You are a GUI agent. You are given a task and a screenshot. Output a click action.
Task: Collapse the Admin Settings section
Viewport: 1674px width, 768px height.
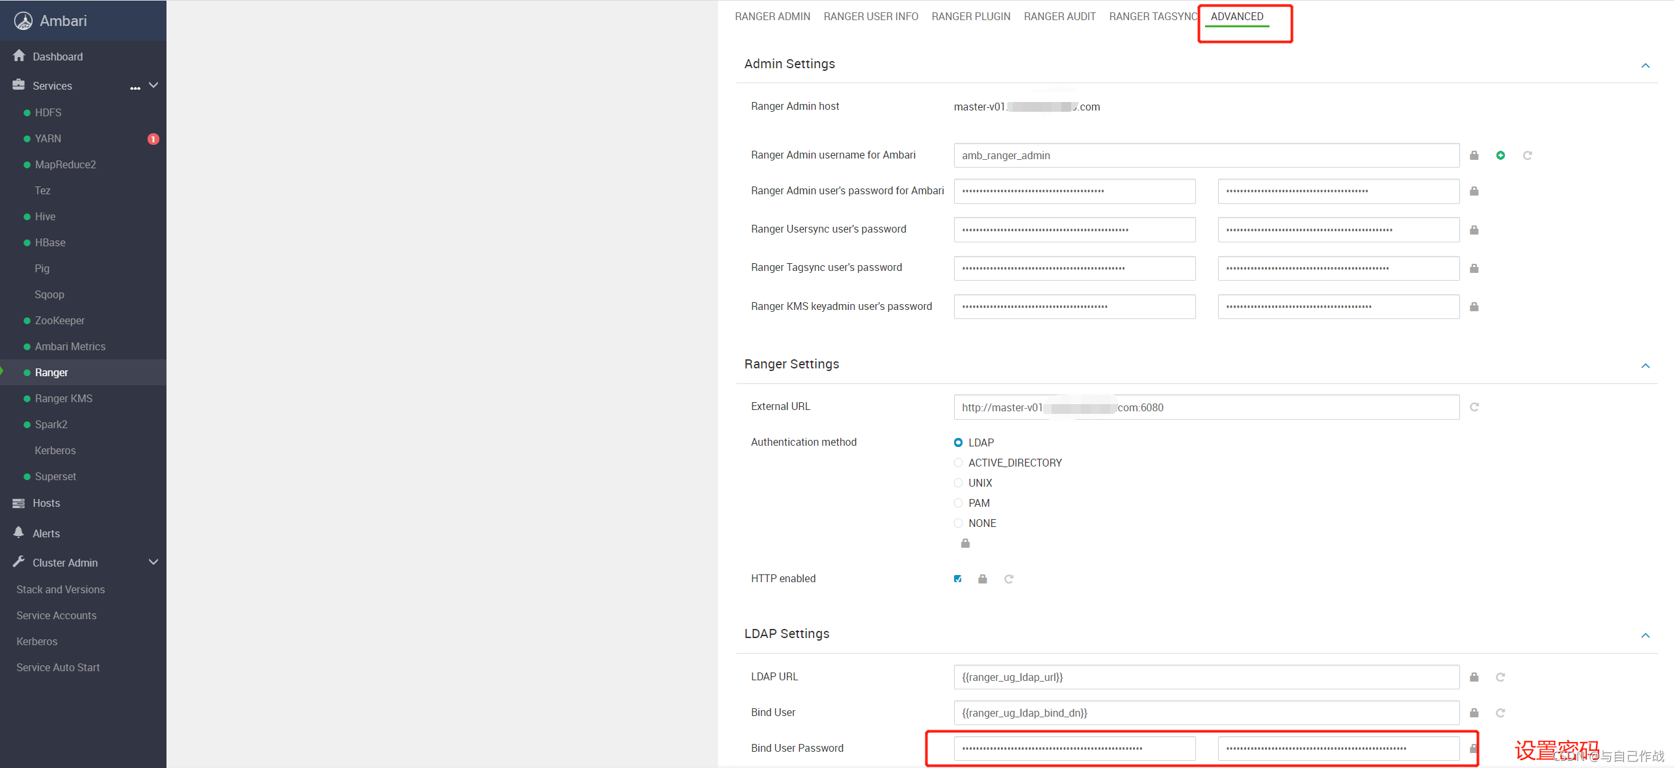tap(1645, 66)
